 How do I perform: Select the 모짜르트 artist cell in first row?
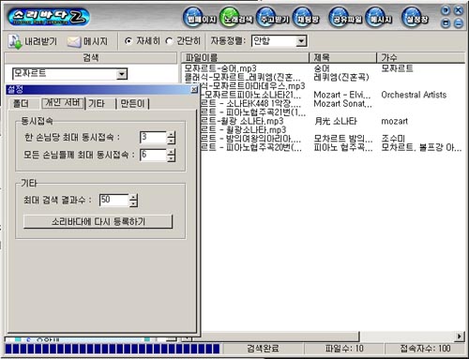[x=397, y=68]
